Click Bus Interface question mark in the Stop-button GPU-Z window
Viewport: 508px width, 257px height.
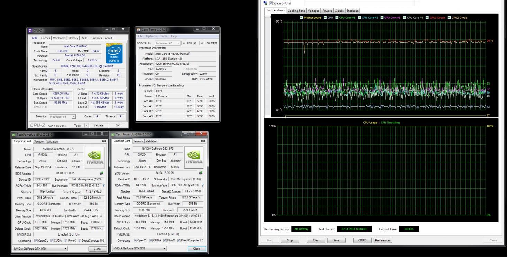pyautogui.click(x=103, y=185)
